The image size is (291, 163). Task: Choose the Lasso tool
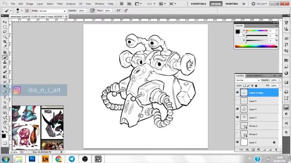click(5, 32)
